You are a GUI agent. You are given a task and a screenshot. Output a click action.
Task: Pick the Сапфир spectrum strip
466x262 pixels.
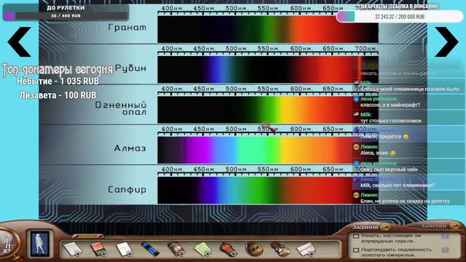[268, 191]
